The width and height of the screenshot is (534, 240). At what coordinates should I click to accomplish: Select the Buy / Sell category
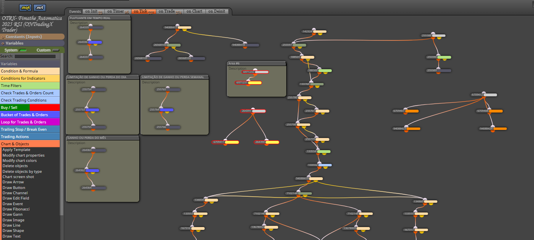(x=30, y=108)
